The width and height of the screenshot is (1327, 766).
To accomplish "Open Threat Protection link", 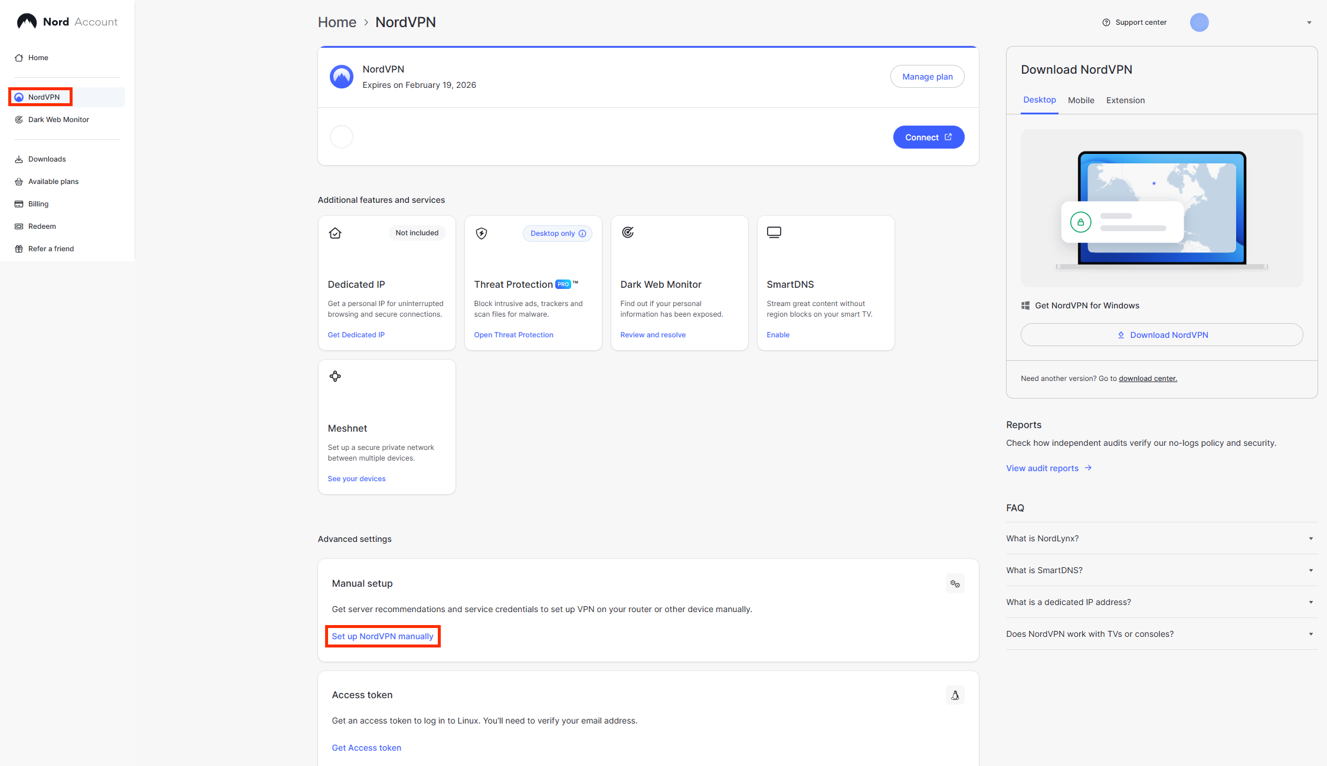I will point(514,335).
